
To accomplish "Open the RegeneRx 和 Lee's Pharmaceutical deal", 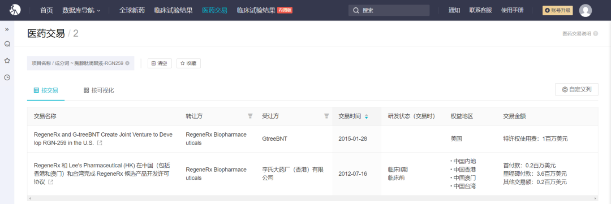I will pyautogui.click(x=102, y=173).
